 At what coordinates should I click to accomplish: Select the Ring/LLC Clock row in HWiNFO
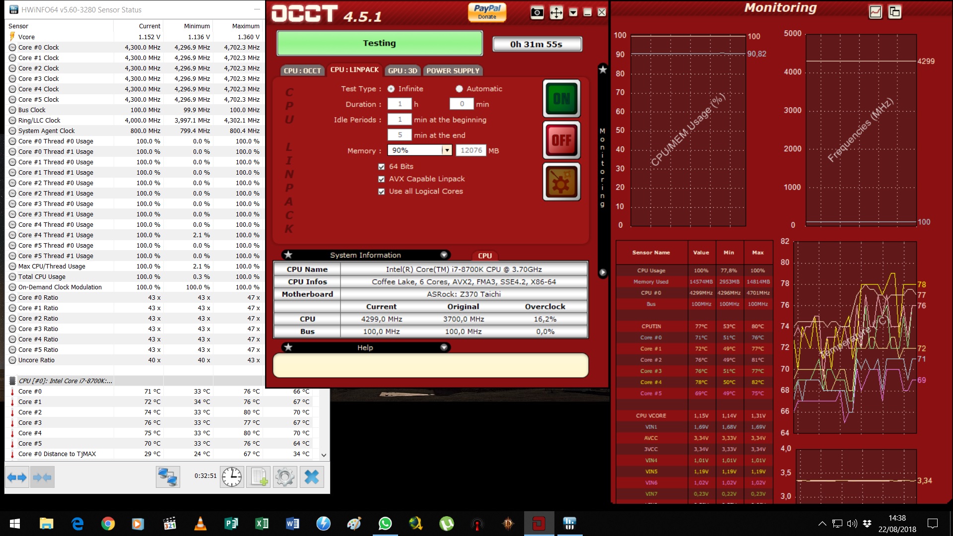coord(134,120)
